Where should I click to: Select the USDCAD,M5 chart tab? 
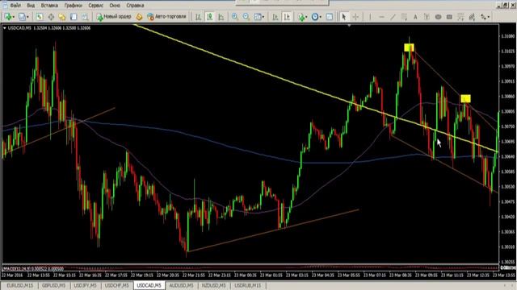coord(149,286)
